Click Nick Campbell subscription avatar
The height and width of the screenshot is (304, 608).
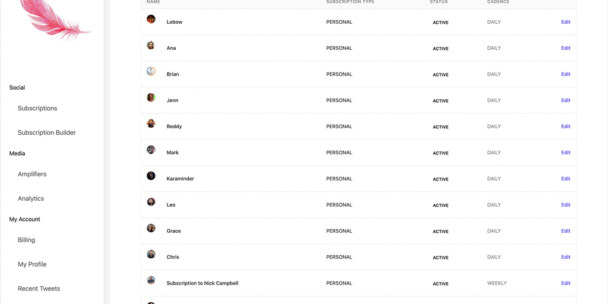(x=151, y=280)
